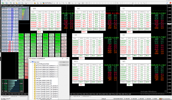Open the indicators list dropdown
This screenshot has height=100, width=172.
click(x=79, y=3)
